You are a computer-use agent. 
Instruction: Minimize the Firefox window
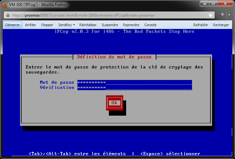(x=205, y=4)
